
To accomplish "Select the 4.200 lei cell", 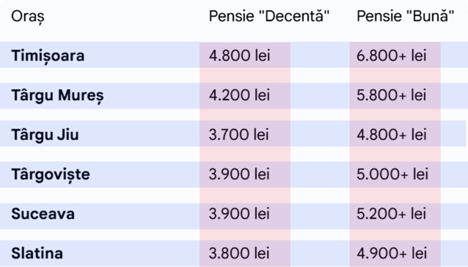I will point(239,96).
